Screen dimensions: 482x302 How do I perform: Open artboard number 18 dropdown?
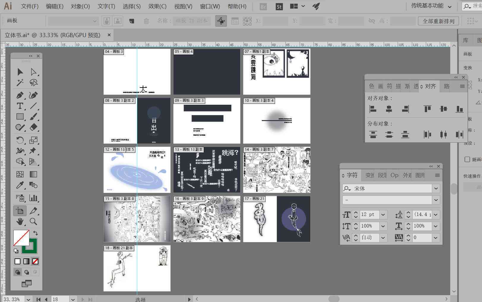pos(73,299)
